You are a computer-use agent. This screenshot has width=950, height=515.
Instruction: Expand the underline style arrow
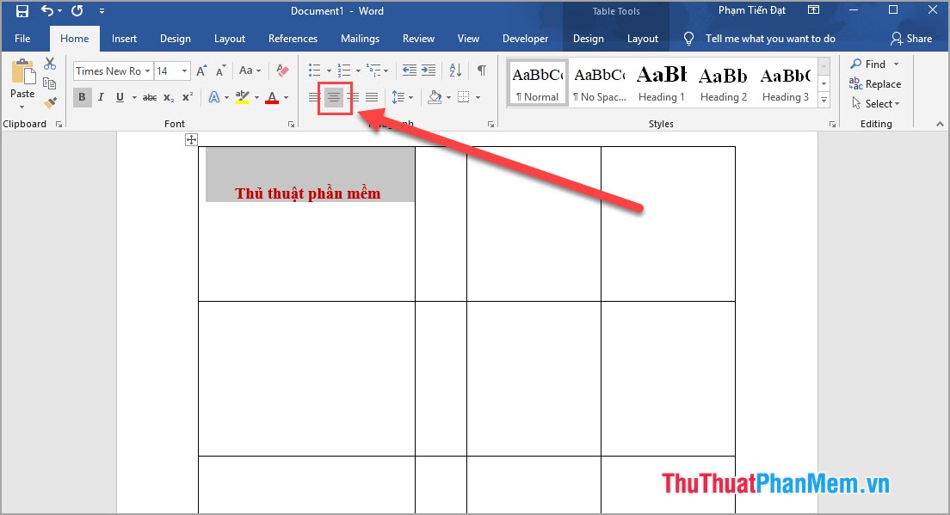[134, 97]
